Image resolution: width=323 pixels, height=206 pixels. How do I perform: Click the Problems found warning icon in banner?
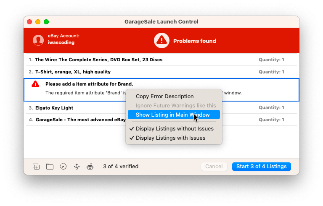coord(161,41)
